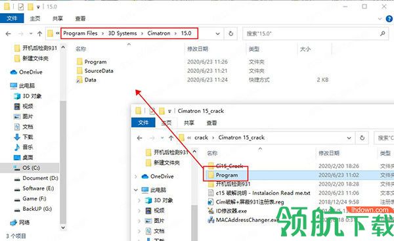The height and width of the screenshot is (241, 394).
Task: Go up one folder level in the 15.0 window
Action: pyautogui.click(x=39, y=33)
